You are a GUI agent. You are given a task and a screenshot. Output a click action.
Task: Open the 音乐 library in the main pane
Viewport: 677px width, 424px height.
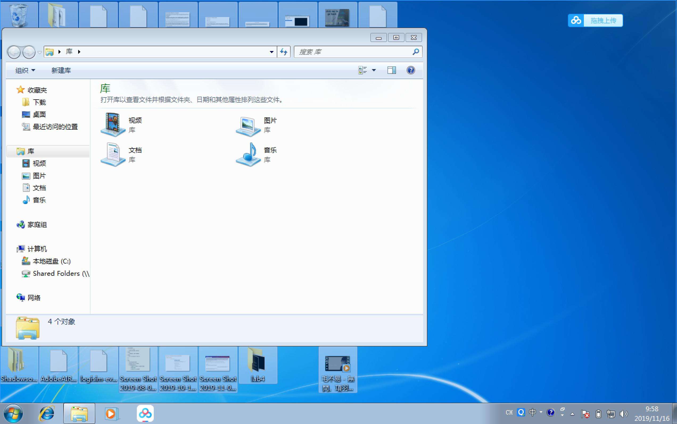click(x=257, y=155)
